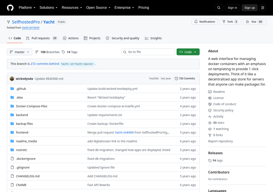Screen dimensions: 273x192
Task: Expand the Enterprise menu
Action: click(124, 8)
